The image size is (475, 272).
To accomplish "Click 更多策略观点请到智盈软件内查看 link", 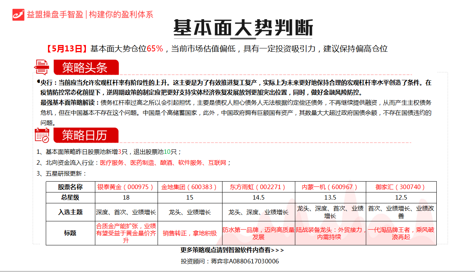I will (232, 250).
